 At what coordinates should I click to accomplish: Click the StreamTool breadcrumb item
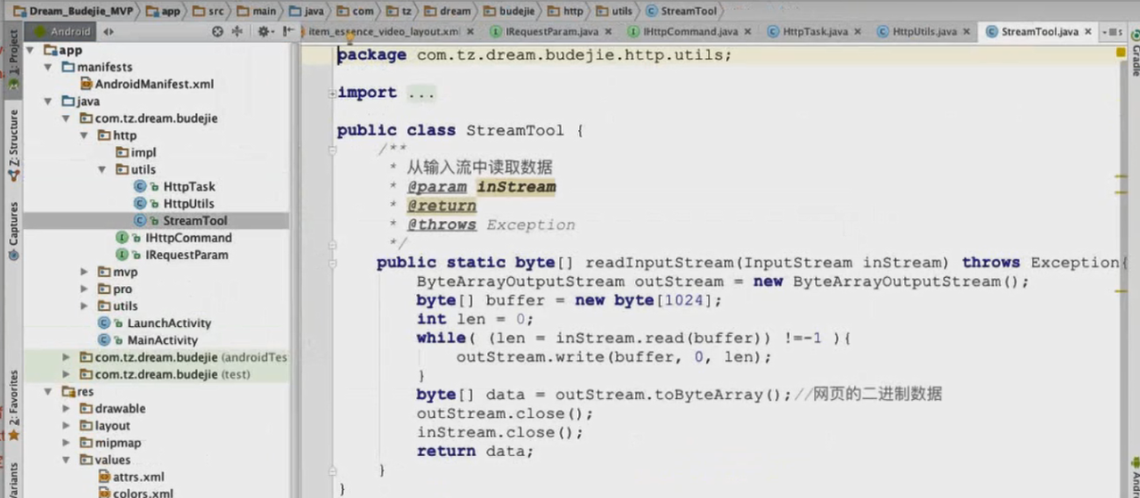pos(681,11)
